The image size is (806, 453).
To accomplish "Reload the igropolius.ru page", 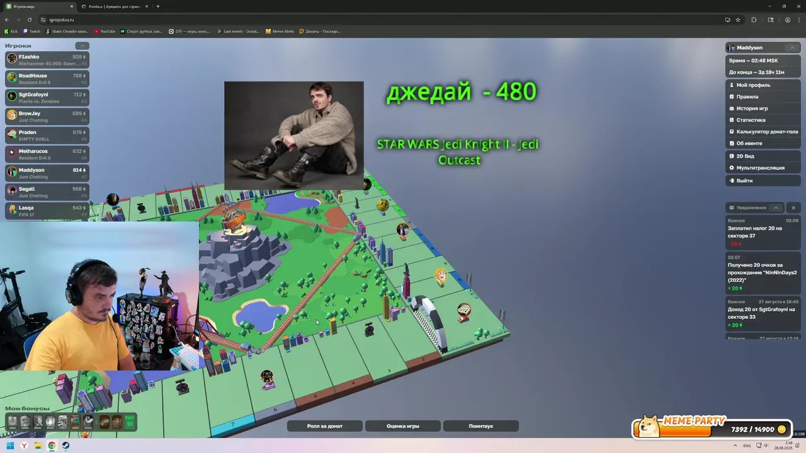I will coord(29,20).
